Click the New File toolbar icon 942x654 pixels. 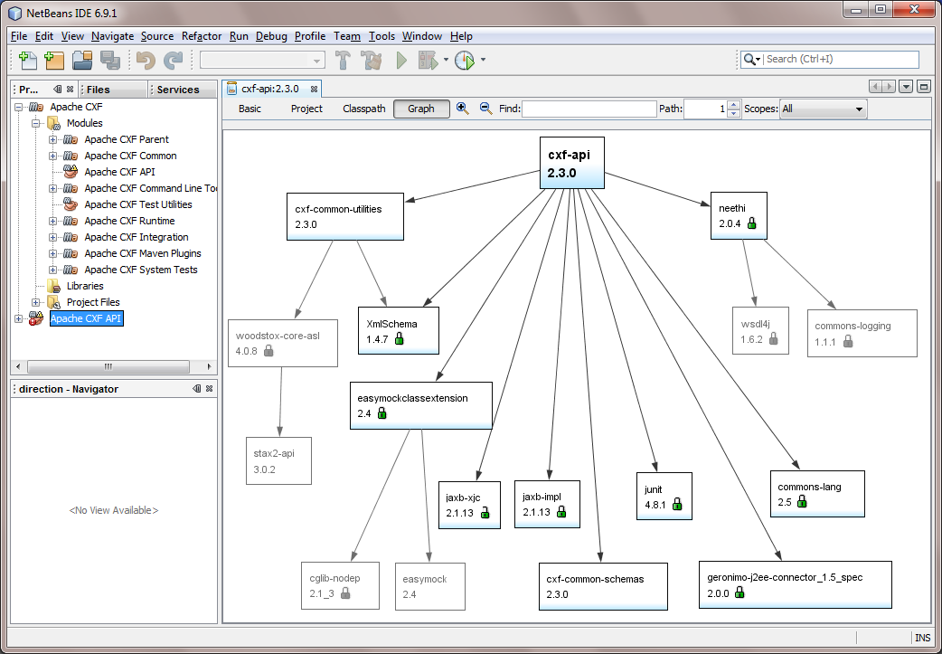click(28, 61)
